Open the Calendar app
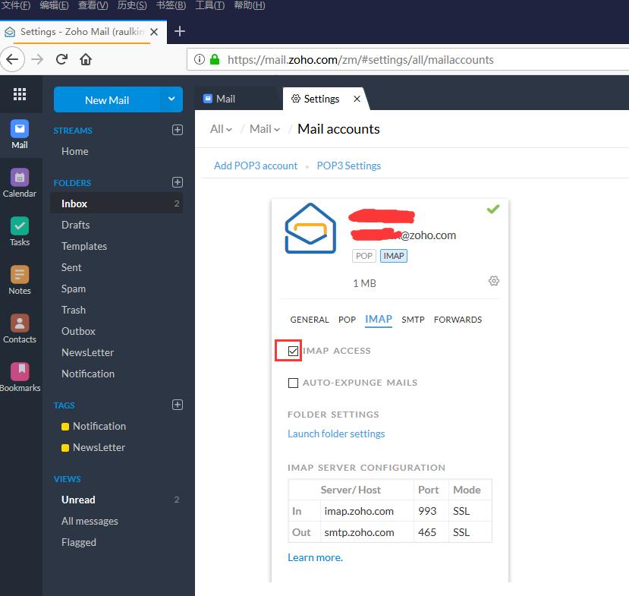The height and width of the screenshot is (596, 629). tap(19, 183)
